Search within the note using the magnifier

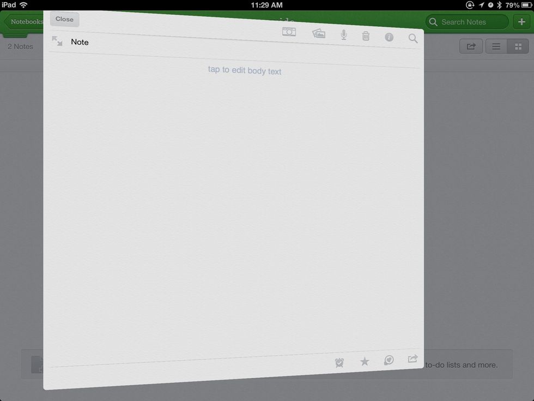[412, 38]
